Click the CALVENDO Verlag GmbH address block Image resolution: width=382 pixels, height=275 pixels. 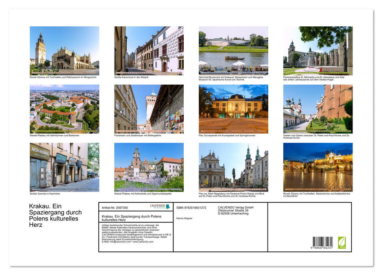(235, 210)
